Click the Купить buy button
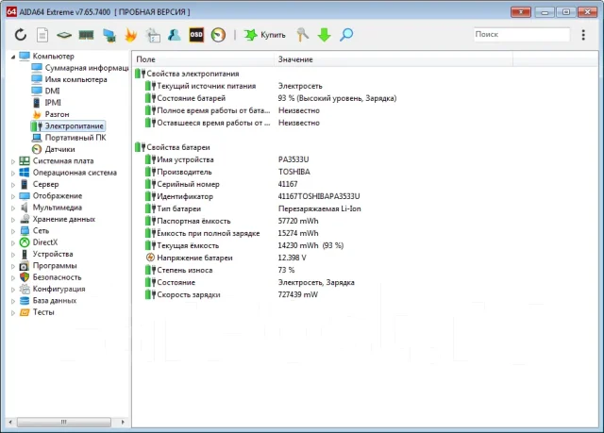The image size is (604, 433). pos(264,35)
